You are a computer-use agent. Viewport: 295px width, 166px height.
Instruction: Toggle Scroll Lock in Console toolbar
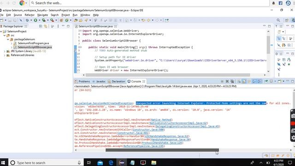[244, 81]
